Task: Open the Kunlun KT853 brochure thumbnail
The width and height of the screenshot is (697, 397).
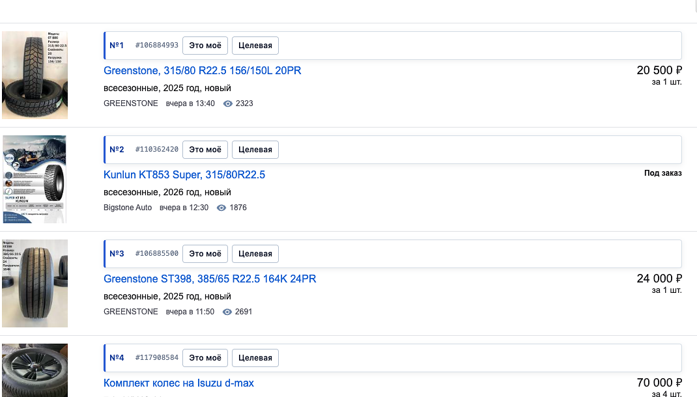Action: click(35, 180)
